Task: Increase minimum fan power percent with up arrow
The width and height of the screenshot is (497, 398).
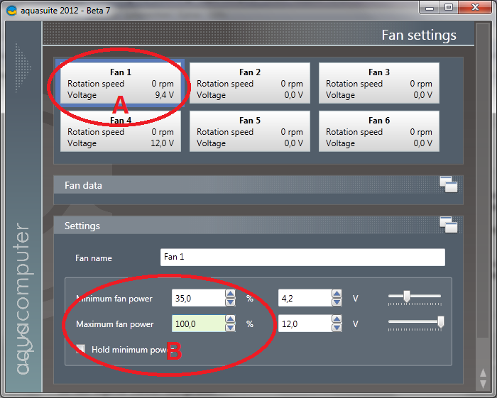Action: (231, 294)
